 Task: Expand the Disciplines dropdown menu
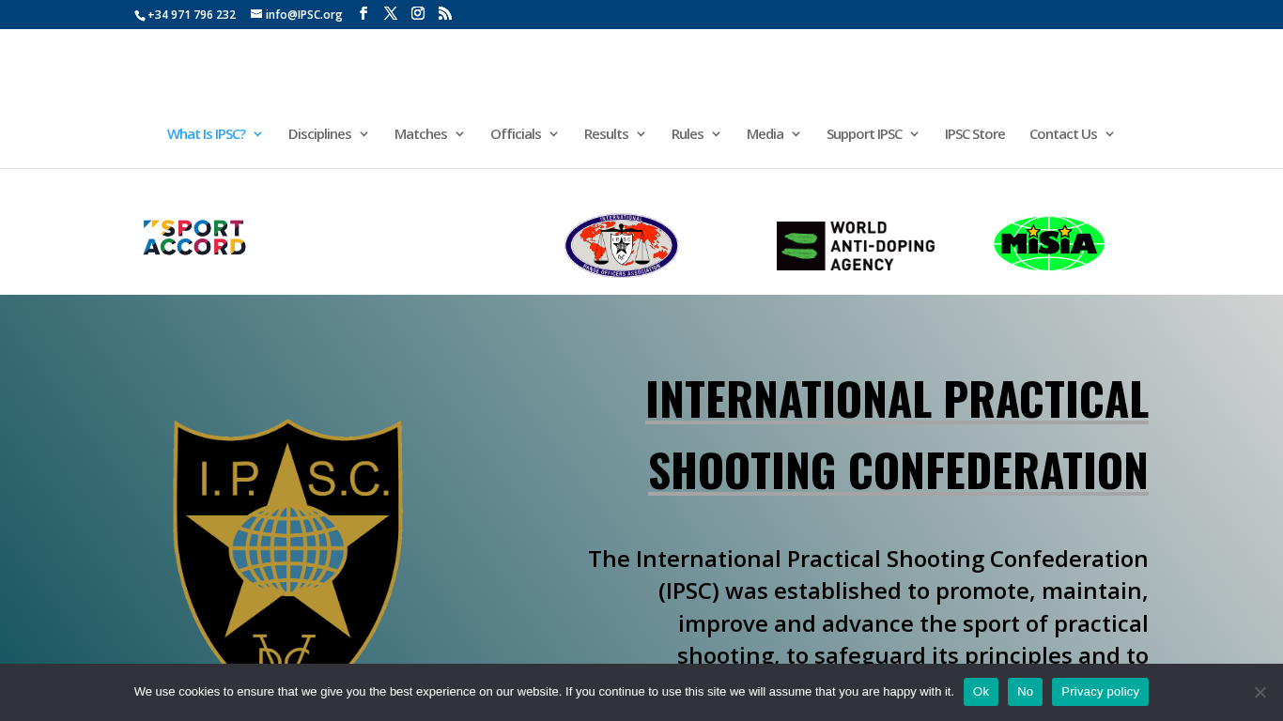point(328,134)
